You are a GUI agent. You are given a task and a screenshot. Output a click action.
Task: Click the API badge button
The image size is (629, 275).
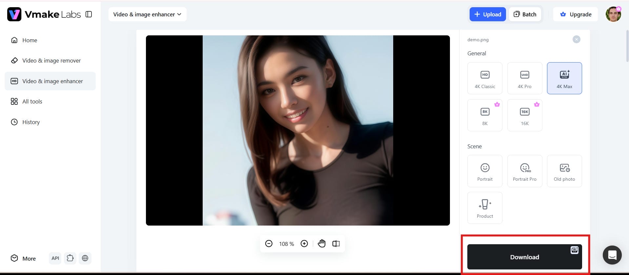[x=55, y=258]
